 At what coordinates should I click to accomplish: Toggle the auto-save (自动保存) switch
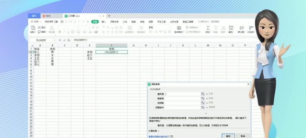point(56,22)
